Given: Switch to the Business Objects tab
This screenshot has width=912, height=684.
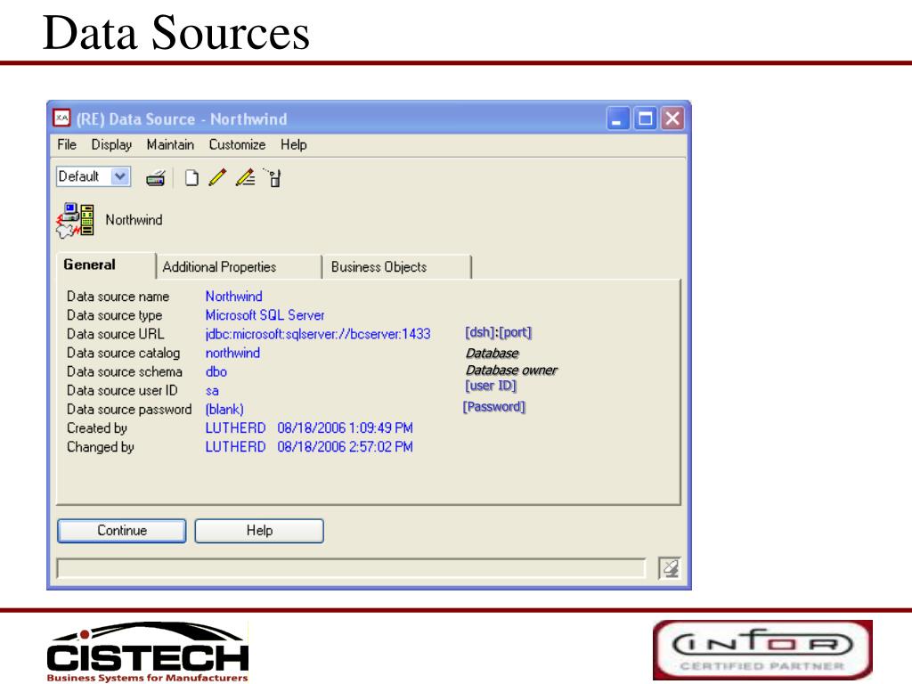Looking at the screenshot, I should pyautogui.click(x=397, y=267).
